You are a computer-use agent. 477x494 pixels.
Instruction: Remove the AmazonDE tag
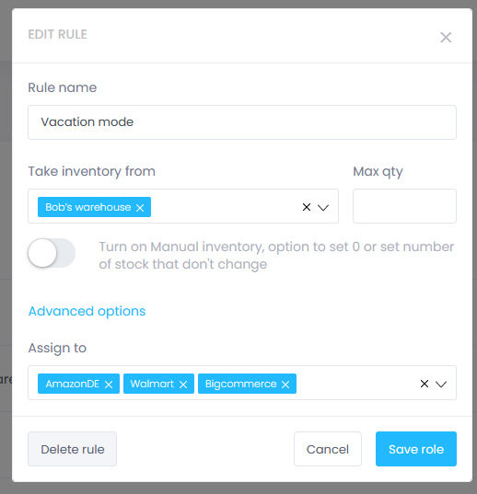109,385
